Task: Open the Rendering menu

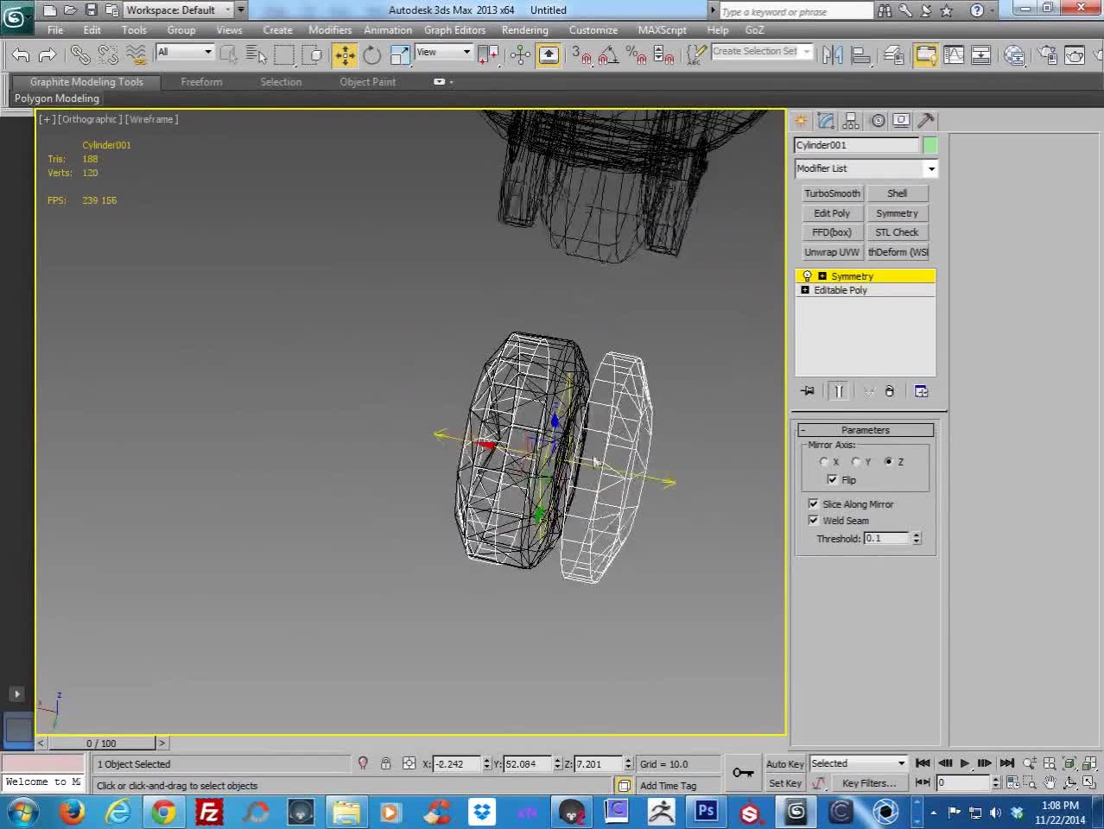Action: tap(524, 30)
